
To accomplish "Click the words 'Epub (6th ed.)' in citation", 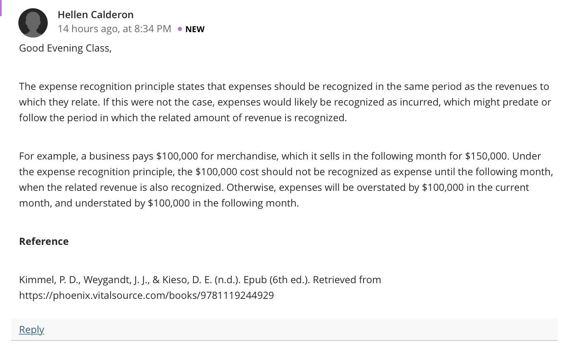I will click(277, 280).
